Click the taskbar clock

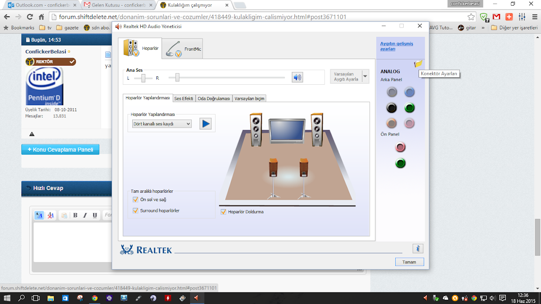(x=523, y=298)
